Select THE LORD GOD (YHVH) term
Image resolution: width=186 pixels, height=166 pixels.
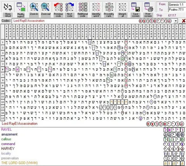[19, 163]
